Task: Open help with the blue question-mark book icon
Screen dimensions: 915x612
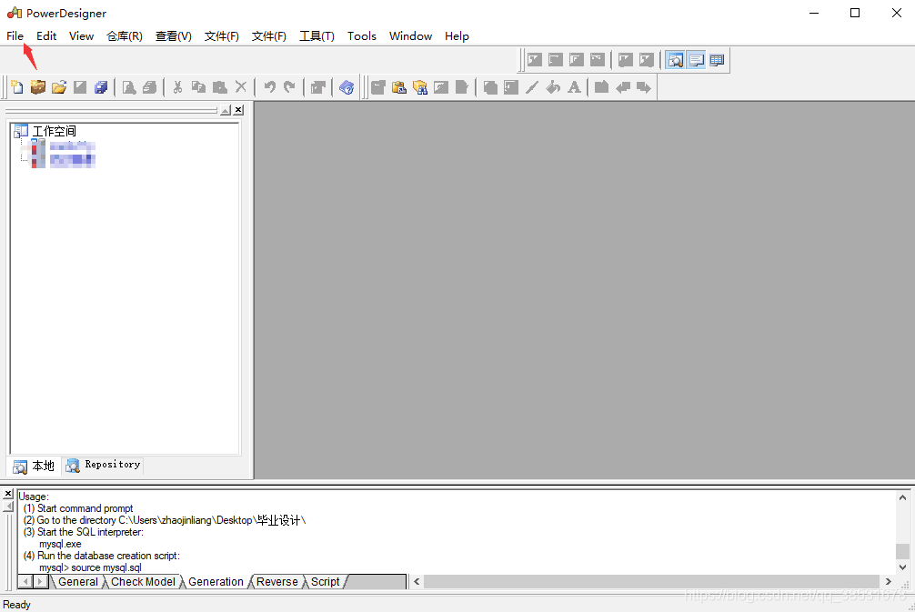Action: pos(347,87)
